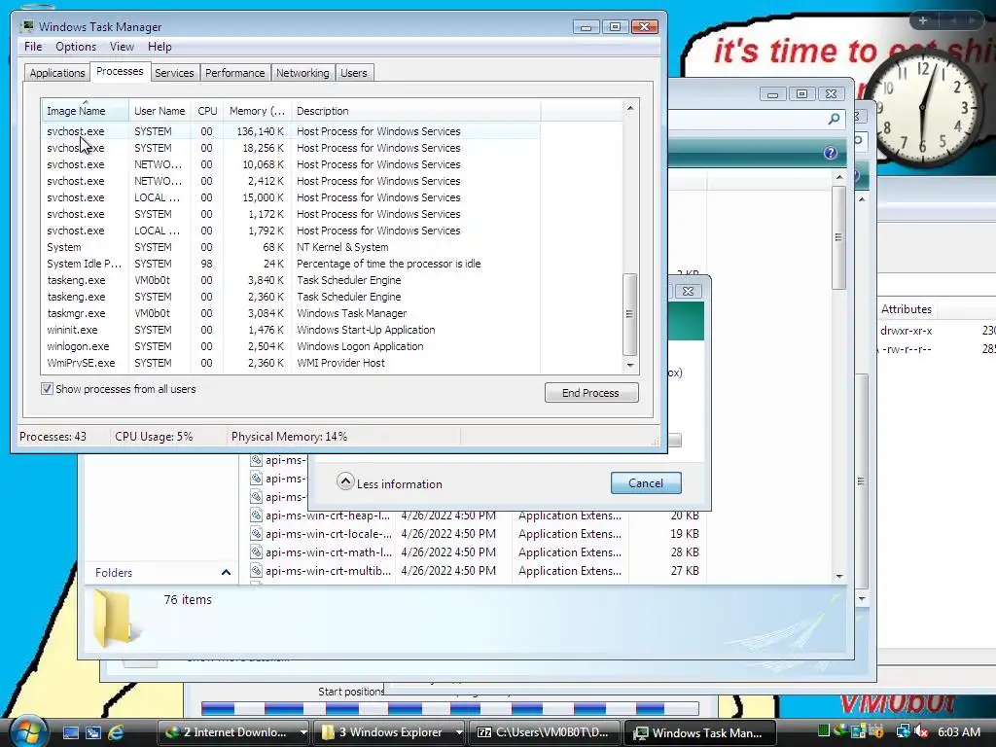Click Explorer file list scroll-down arrow

click(x=839, y=576)
